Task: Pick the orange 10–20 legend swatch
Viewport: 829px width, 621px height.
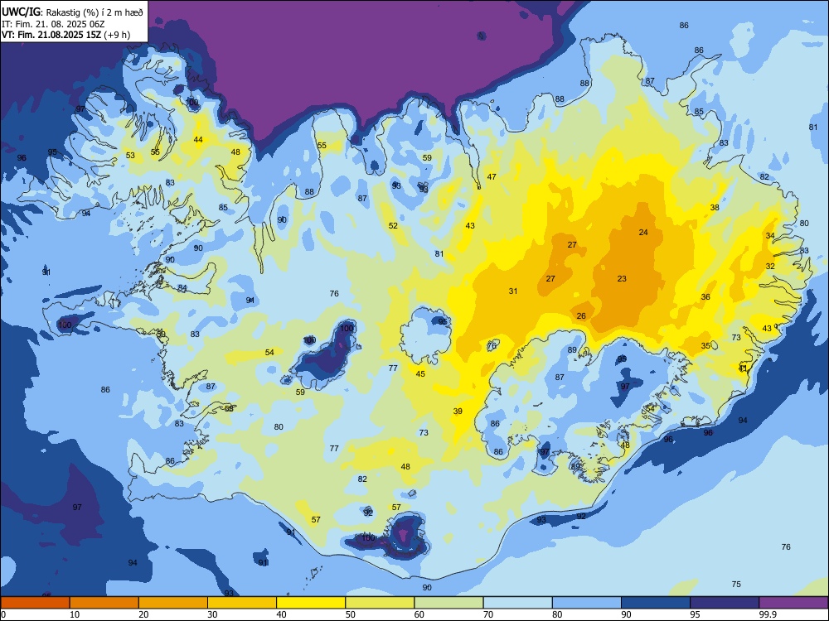Action: coord(104,603)
